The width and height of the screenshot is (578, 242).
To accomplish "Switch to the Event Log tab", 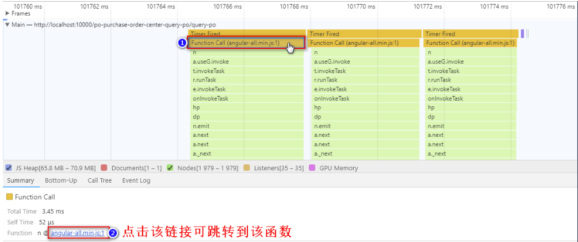I will click(136, 180).
